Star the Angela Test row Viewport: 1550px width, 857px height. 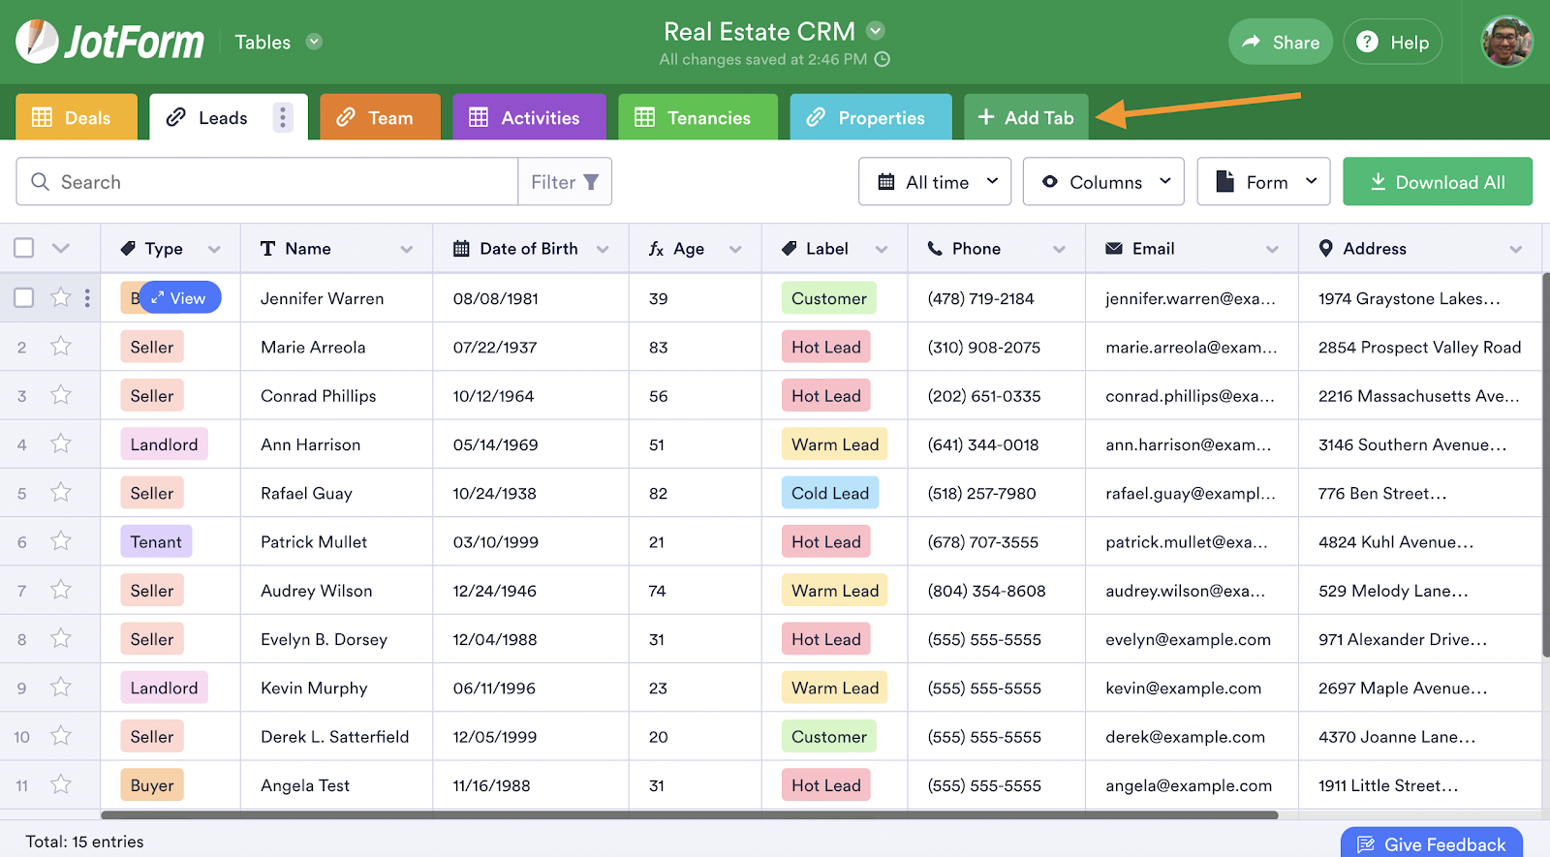[61, 785]
